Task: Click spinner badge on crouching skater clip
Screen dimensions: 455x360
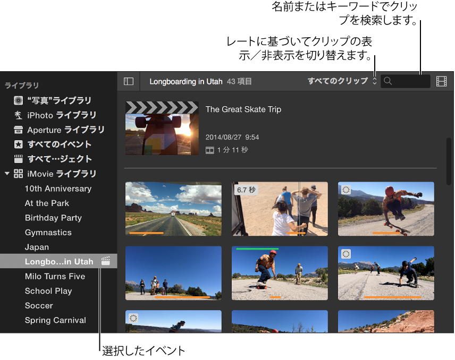Action: click(x=346, y=254)
